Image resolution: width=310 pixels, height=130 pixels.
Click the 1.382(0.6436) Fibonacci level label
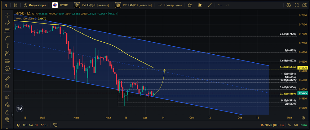tap(288, 67)
